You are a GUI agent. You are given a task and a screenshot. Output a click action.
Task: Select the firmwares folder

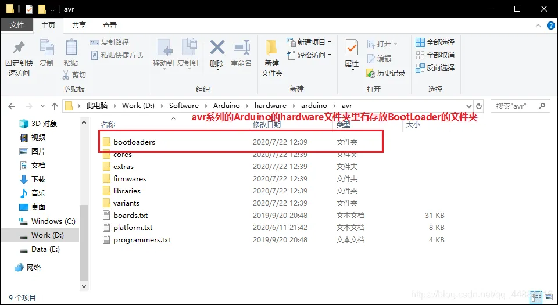(x=130, y=179)
